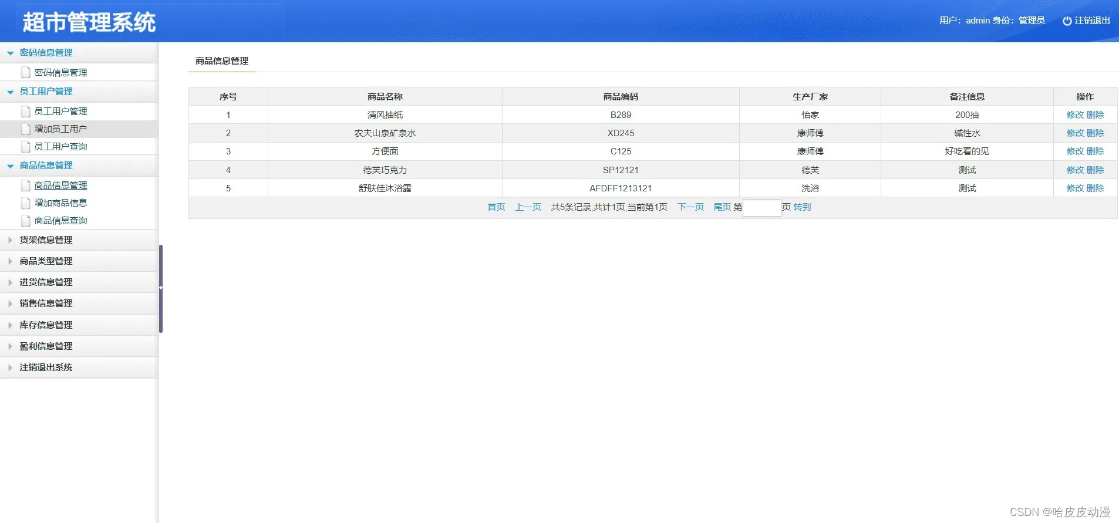Open 员工用户查询 menu item

(x=60, y=146)
